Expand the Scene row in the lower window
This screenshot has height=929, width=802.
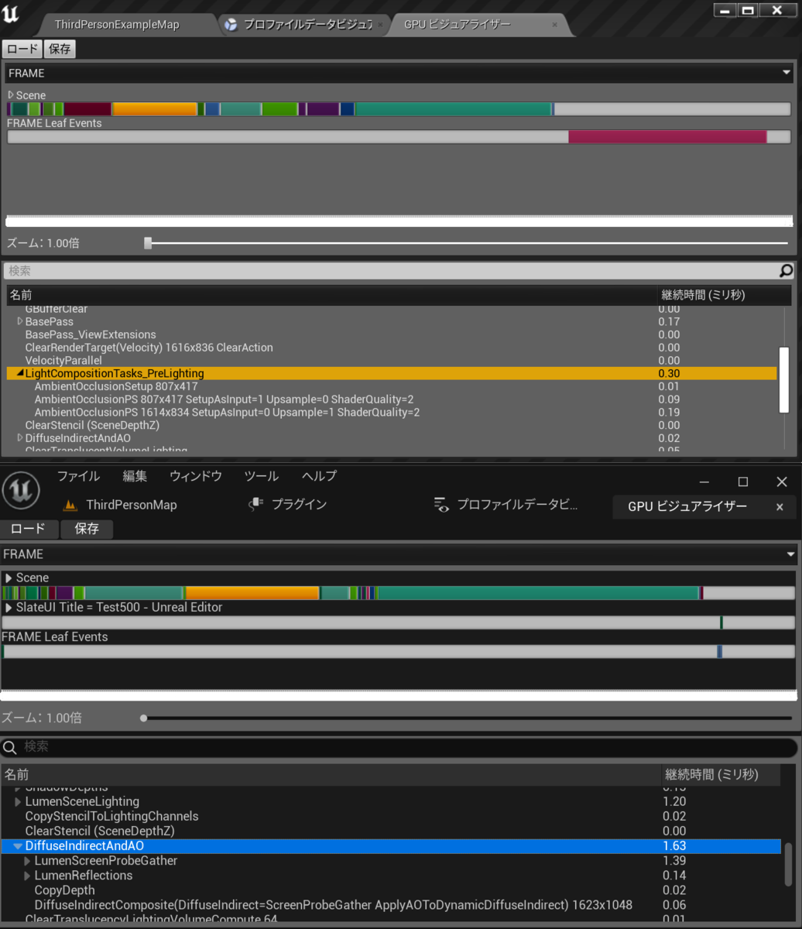(x=9, y=578)
